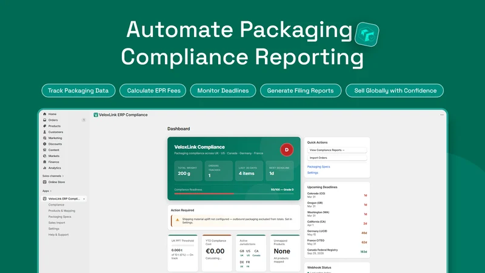
Task: Click the Analytics bar chart icon
Action: (44, 168)
